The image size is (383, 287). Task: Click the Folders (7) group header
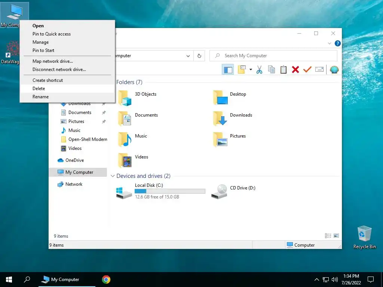(x=129, y=82)
